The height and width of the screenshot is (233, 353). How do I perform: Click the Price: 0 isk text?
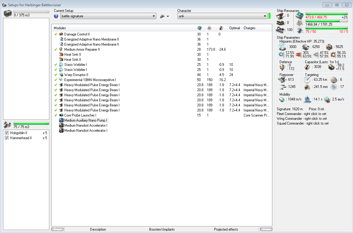pyautogui.click(x=317, y=109)
